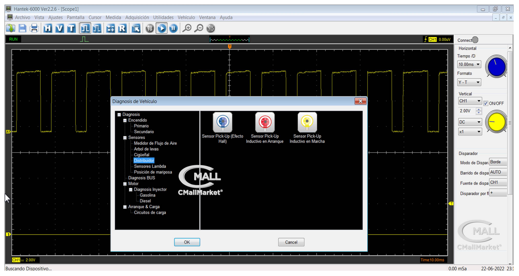Select the solid square waveform toolbar icon
Viewport: 519px width, 276px height.
click(85, 28)
